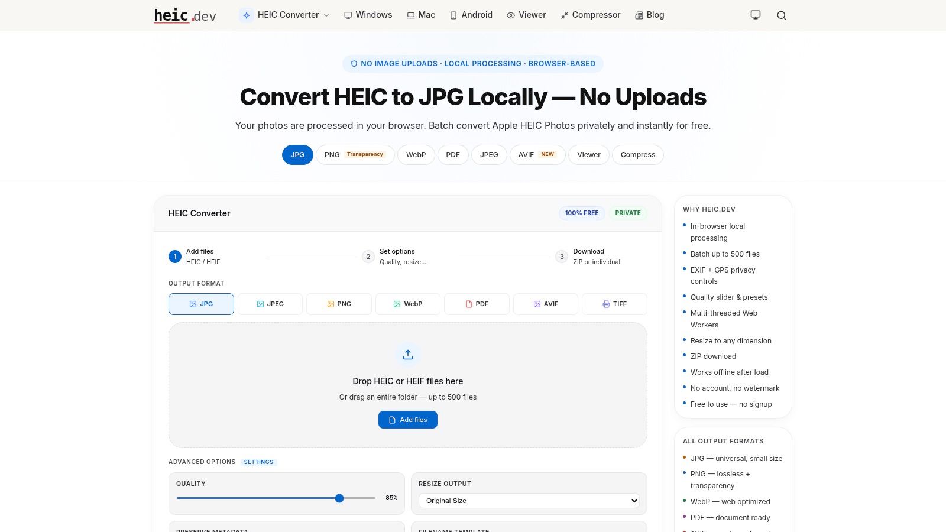Click the step 3 Download circle
Screen dimensions: 946x532
tap(562, 257)
